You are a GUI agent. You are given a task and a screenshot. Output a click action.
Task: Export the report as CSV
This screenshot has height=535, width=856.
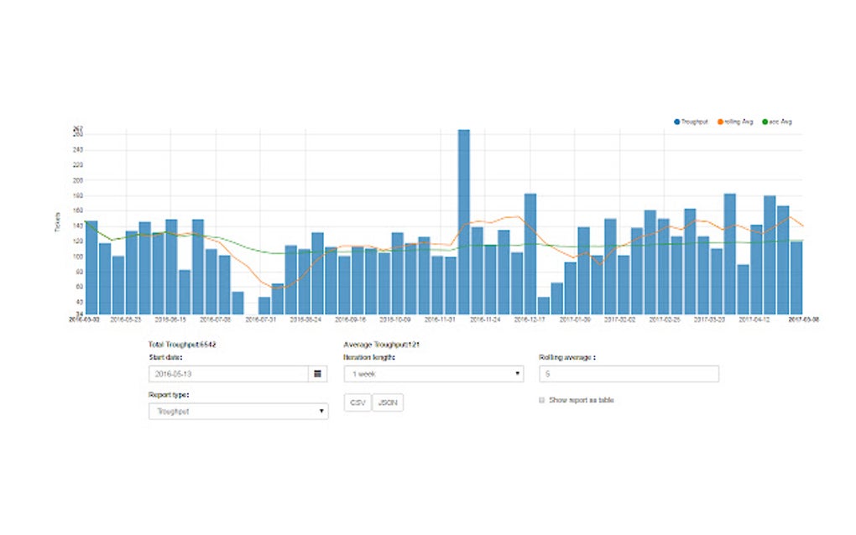pos(358,403)
